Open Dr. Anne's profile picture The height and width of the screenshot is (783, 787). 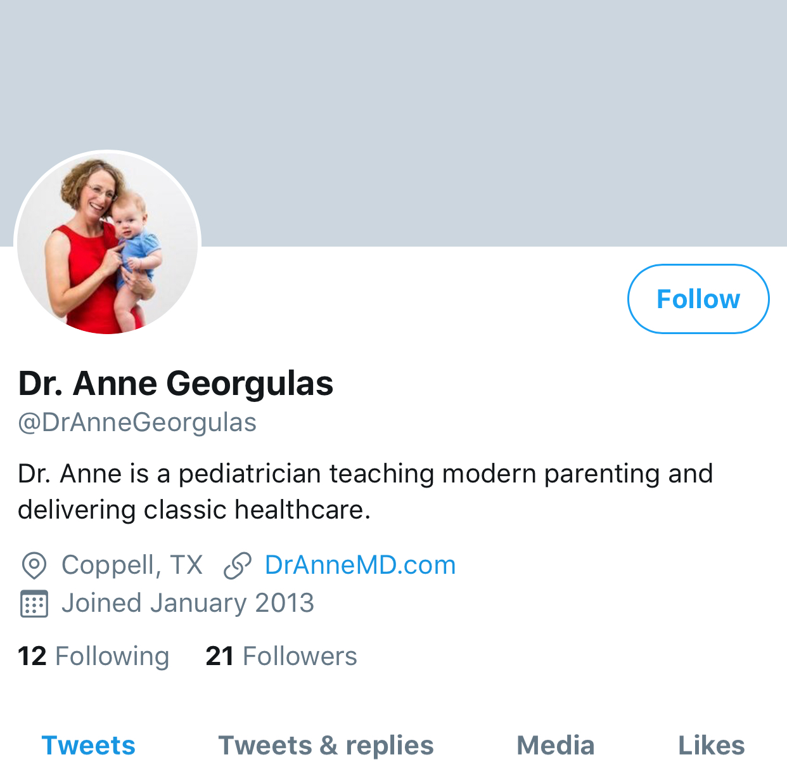[108, 244]
